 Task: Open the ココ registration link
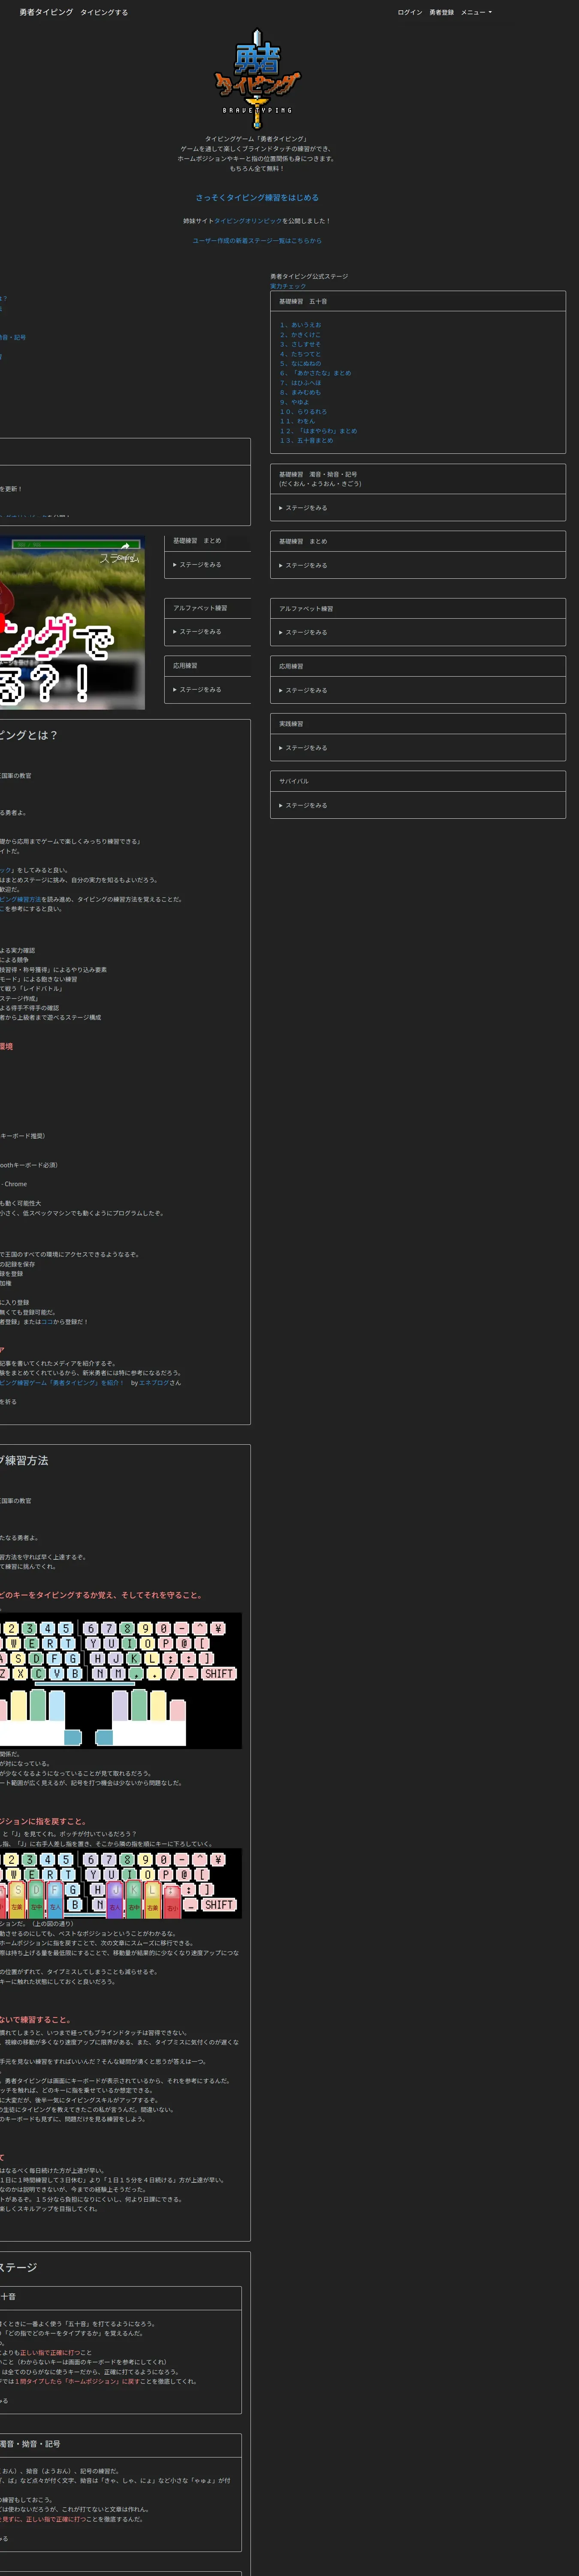pyautogui.click(x=47, y=1322)
